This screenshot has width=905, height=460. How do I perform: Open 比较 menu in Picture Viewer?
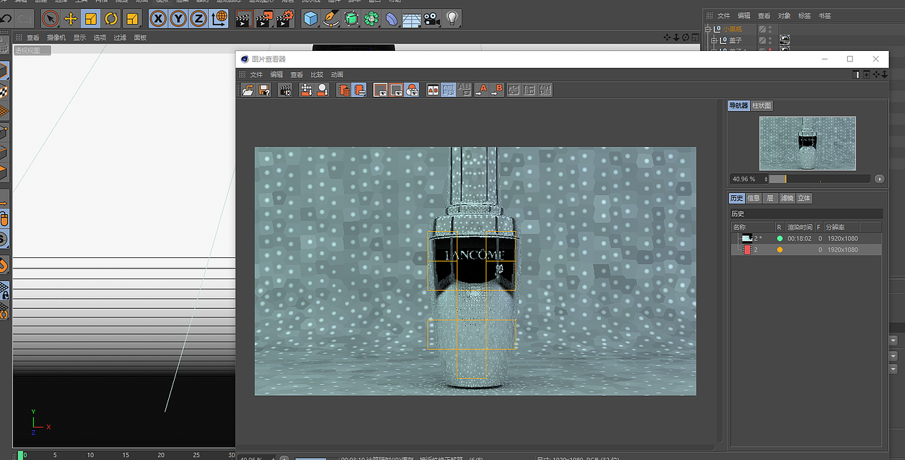(317, 74)
